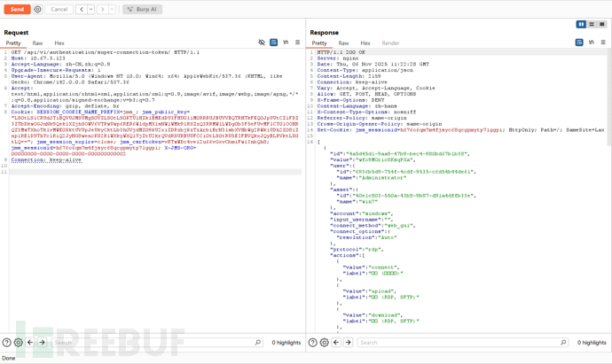Click the Response panel search input field
The height and width of the screenshot is (364, 612).
(457, 342)
